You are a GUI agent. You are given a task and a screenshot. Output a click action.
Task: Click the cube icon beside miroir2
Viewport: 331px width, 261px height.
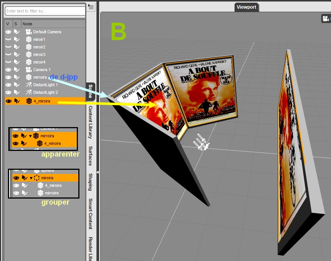point(28,47)
